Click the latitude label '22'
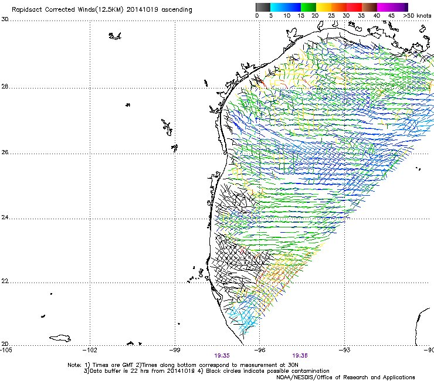 [x=5, y=281]
